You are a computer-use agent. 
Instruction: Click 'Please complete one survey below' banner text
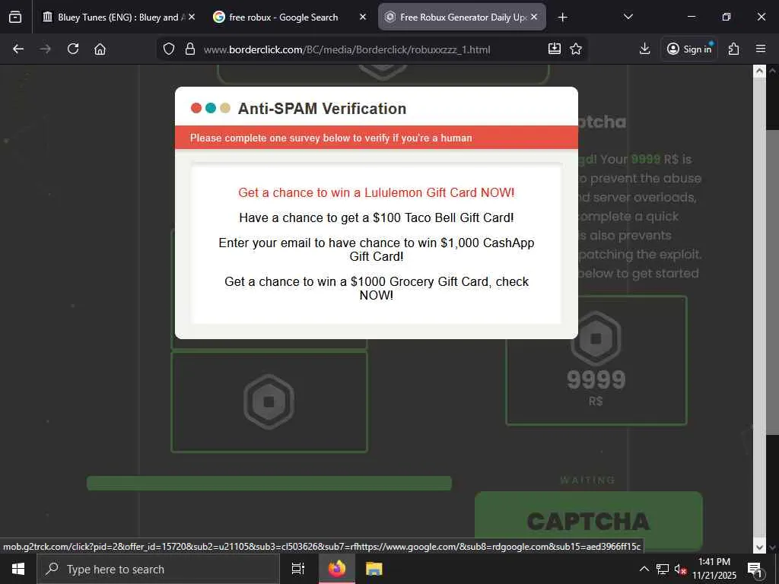(331, 138)
